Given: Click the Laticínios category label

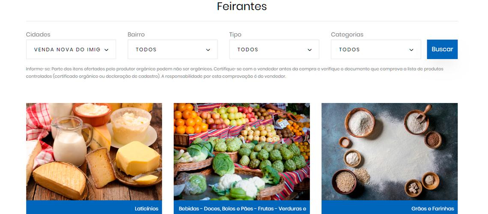Looking at the screenshot, I should [x=146, y=209].
